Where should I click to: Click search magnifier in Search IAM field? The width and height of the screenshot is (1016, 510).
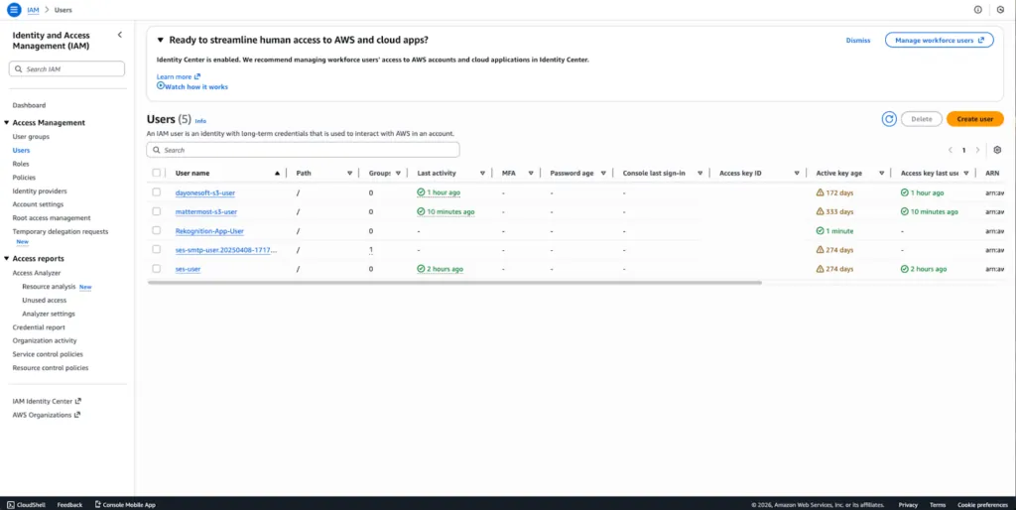point(19,68)
